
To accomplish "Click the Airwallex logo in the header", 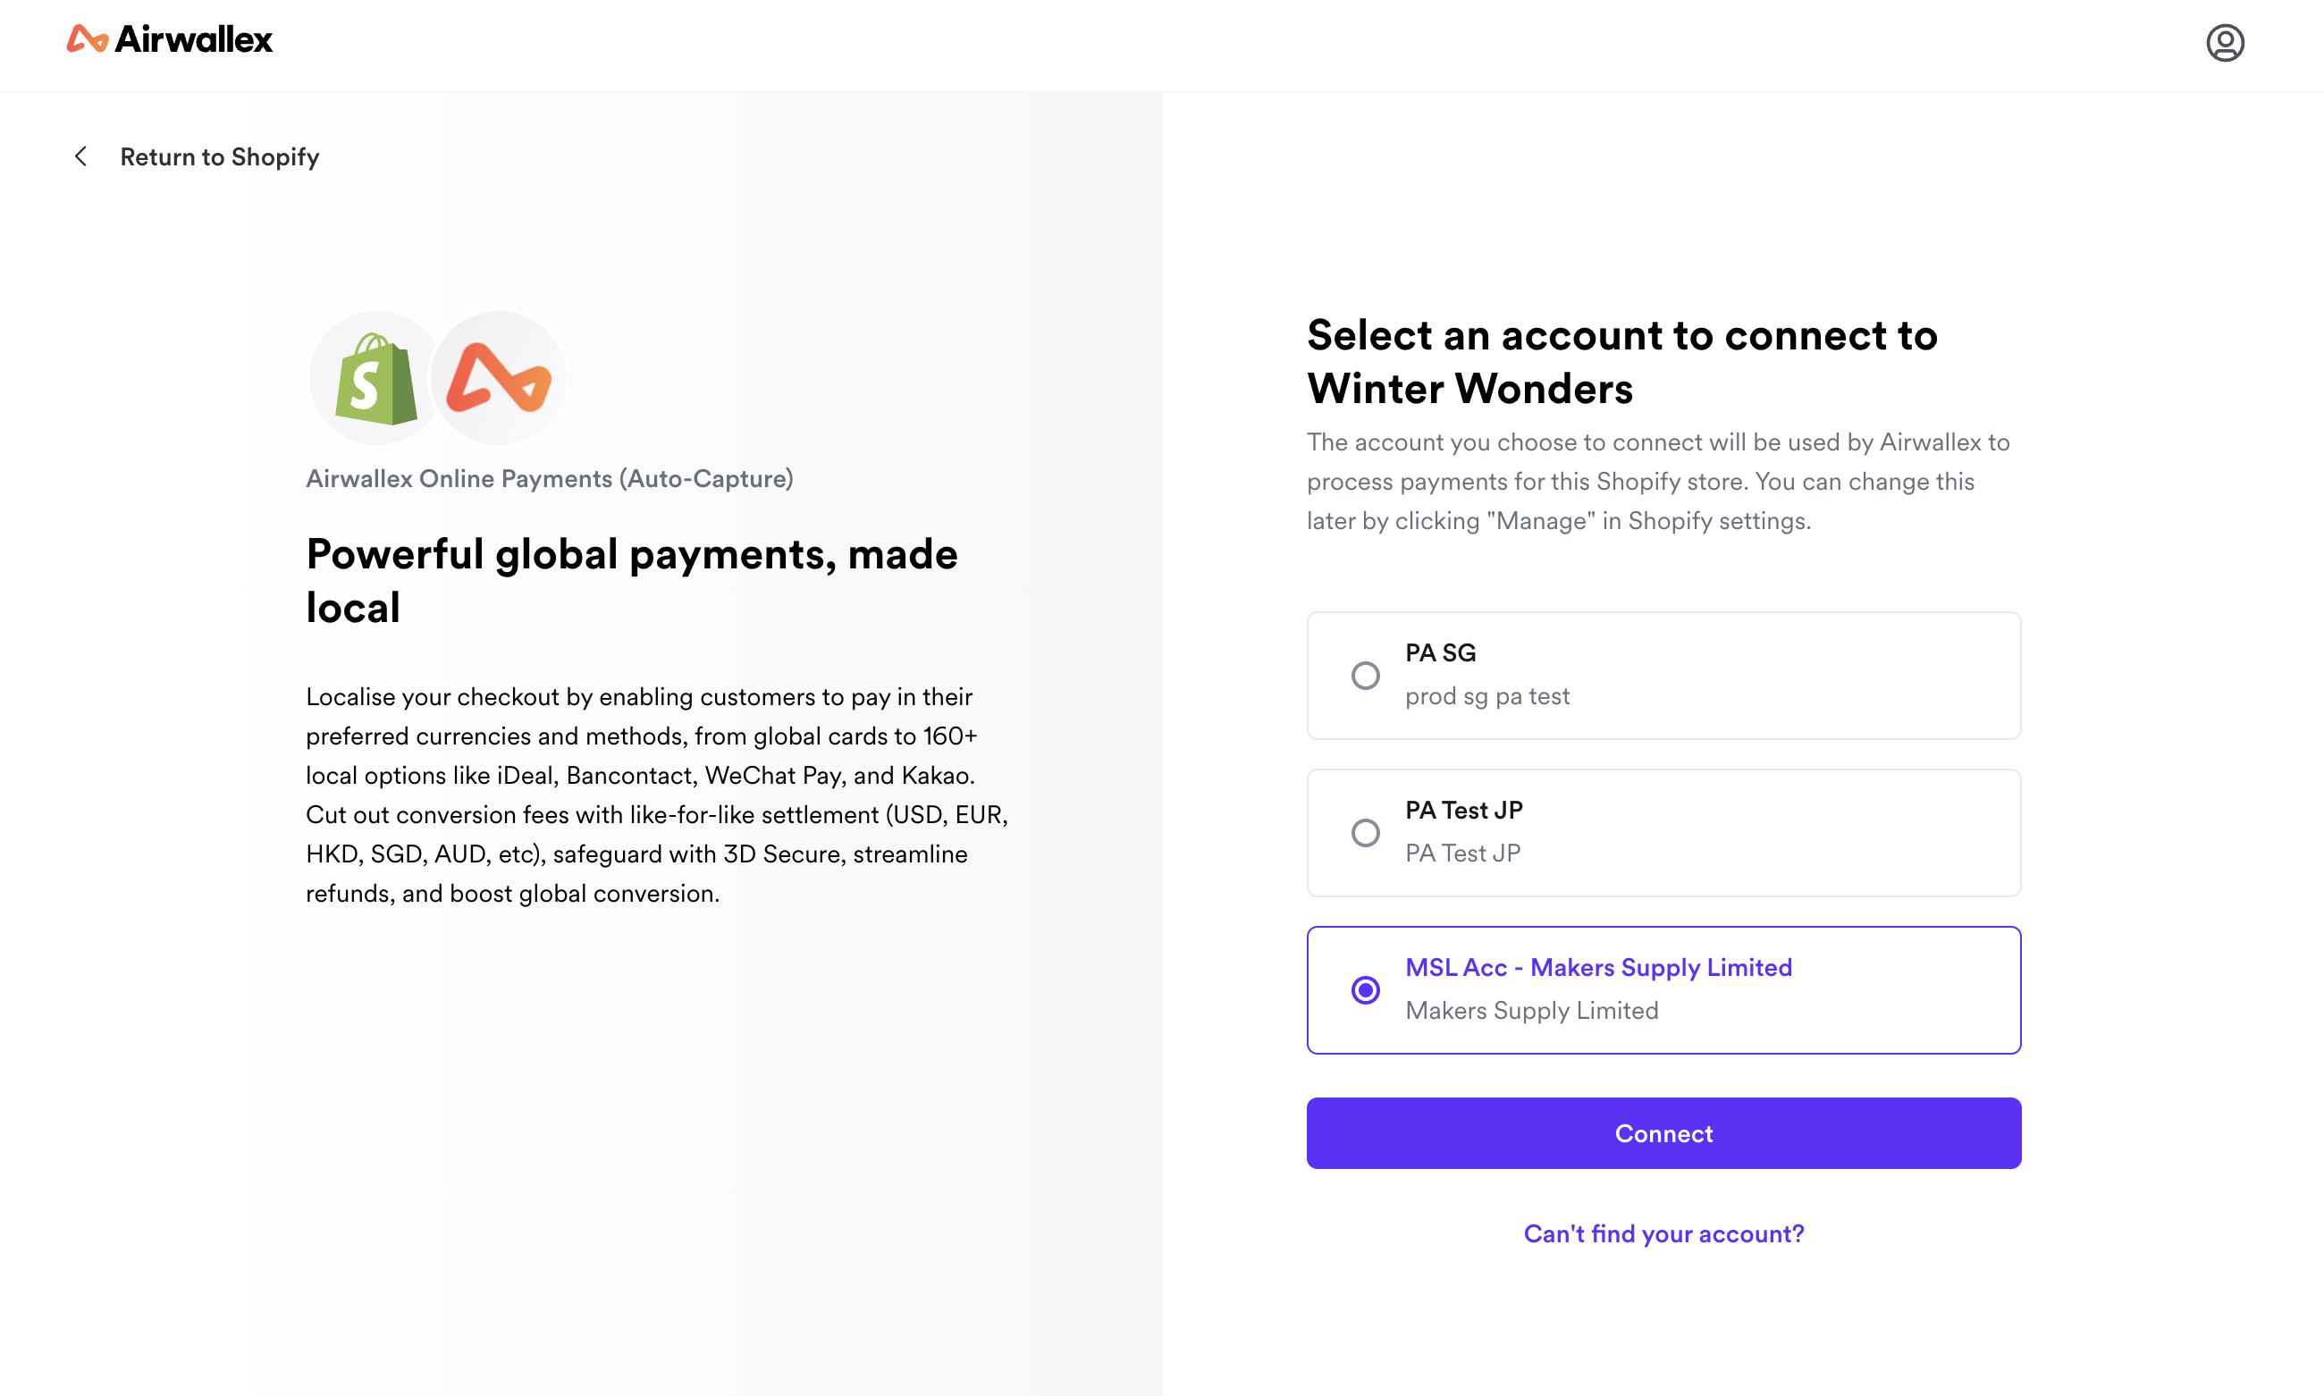I will click(x=167, y=40).
